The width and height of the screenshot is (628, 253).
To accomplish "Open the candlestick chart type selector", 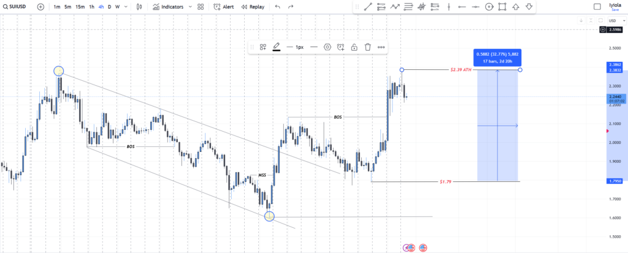I will pos(139,7).
